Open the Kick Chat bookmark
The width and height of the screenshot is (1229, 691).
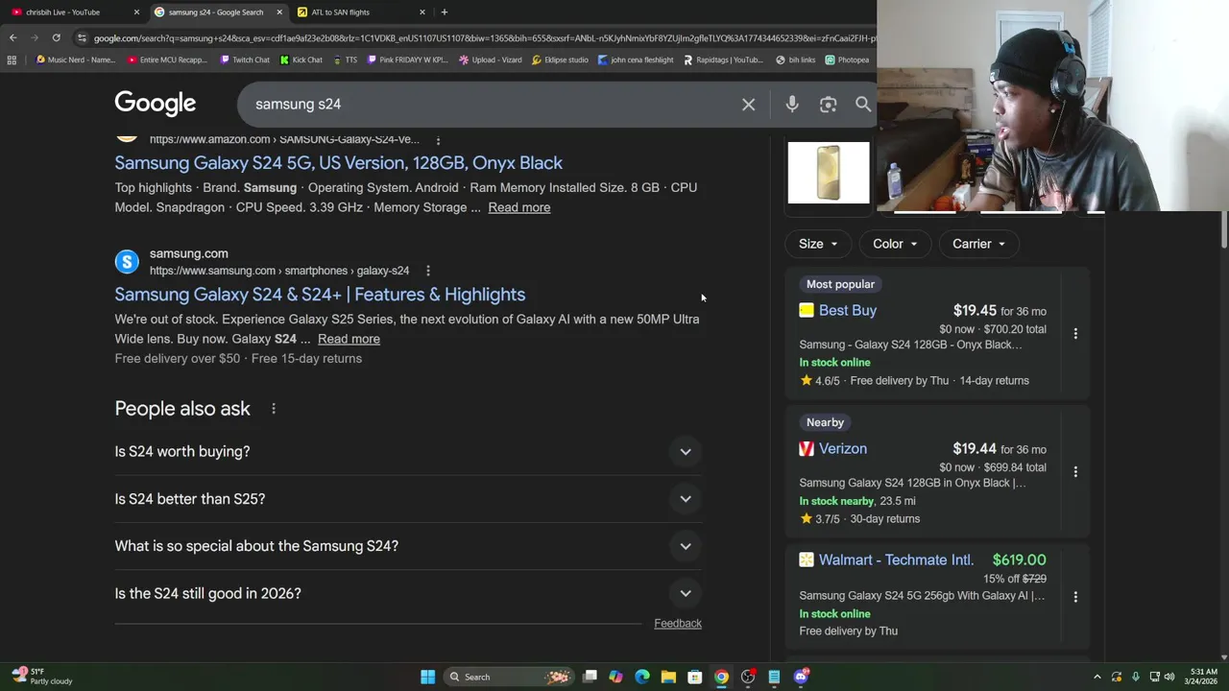point(301,60)
